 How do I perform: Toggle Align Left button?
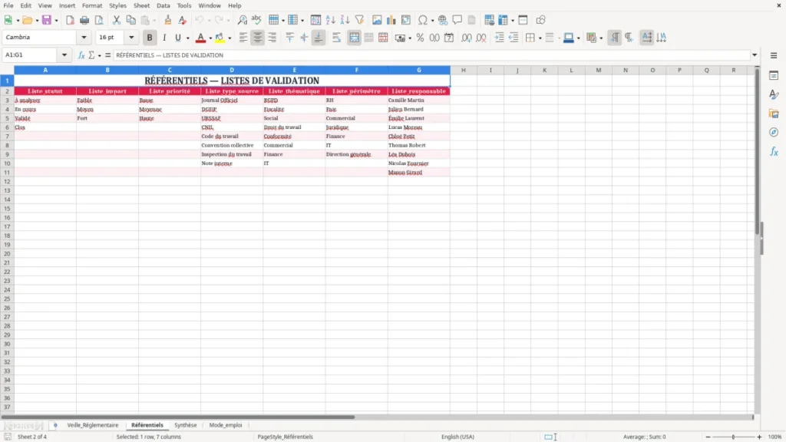point(243,38)
